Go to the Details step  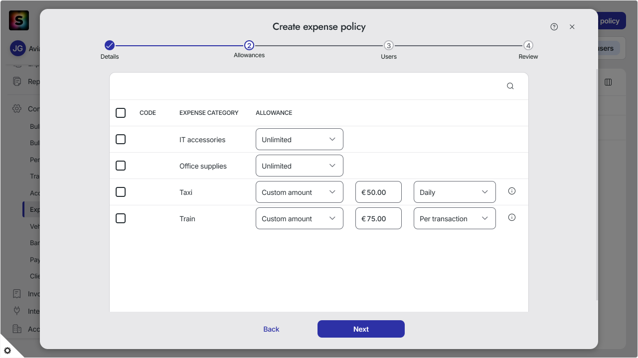(x=110, y=50)
